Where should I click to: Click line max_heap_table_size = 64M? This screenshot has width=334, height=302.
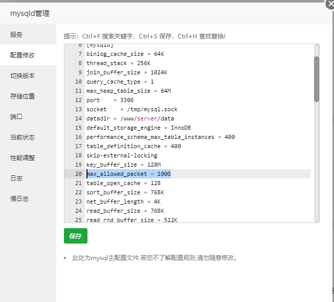pyautogui.click(x=129, y=91)
